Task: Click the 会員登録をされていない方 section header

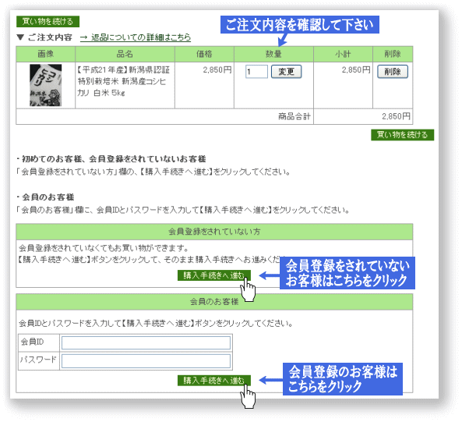Action: 214,232
